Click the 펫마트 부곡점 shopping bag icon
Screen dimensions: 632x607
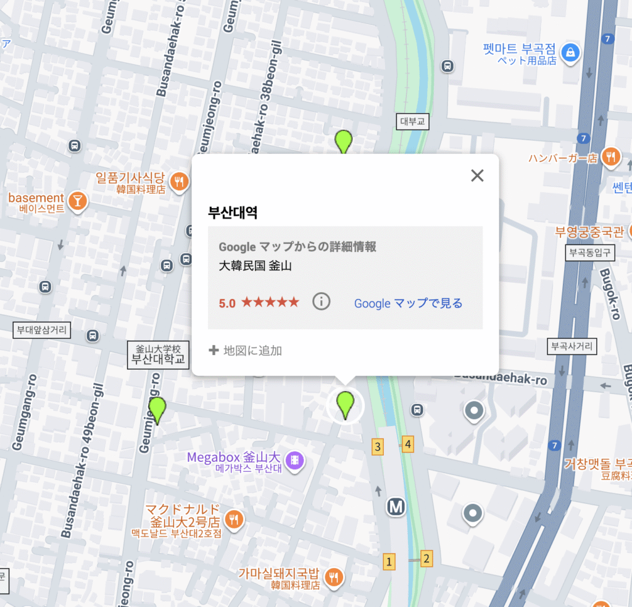tap(572, 51)
